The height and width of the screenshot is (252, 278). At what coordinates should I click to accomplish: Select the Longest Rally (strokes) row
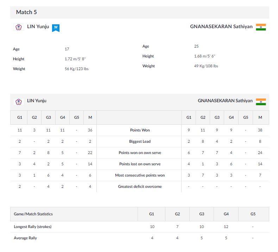32,227
